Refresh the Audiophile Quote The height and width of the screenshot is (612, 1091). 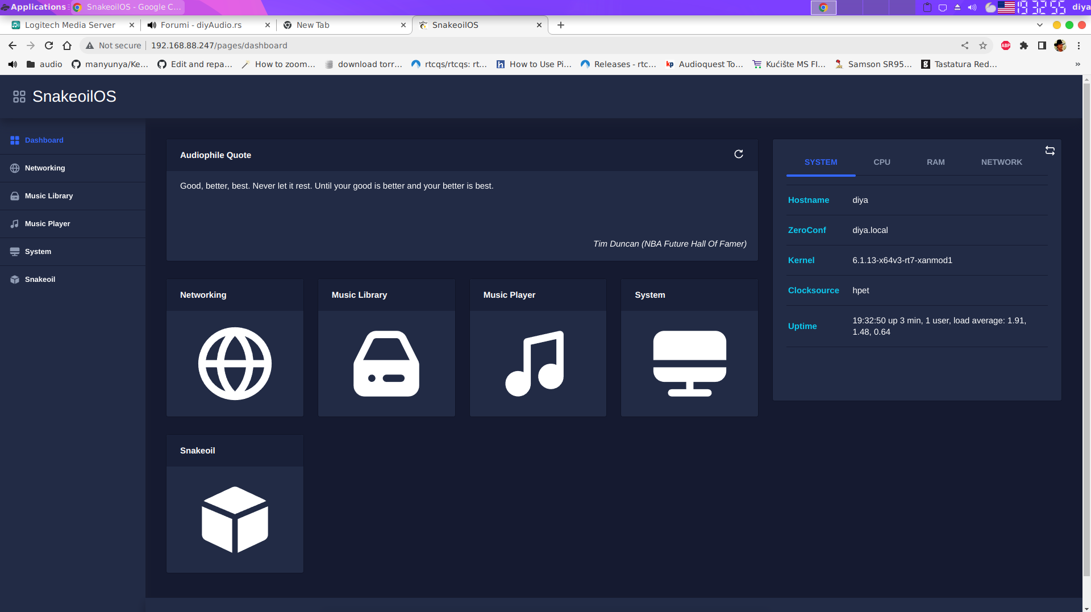[739, 154]
